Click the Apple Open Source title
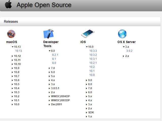The width and height of the screenshot is (162, 121). tap(44, 5)
